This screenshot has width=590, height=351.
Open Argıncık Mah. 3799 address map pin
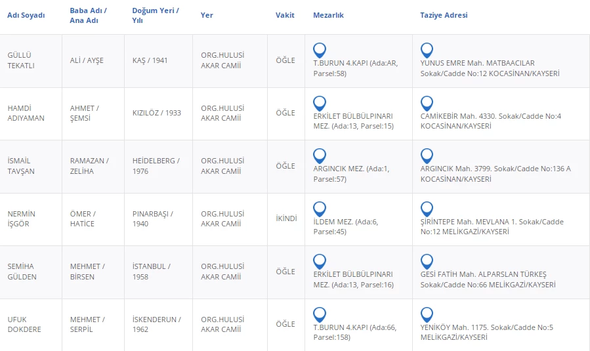click(427, 155)
